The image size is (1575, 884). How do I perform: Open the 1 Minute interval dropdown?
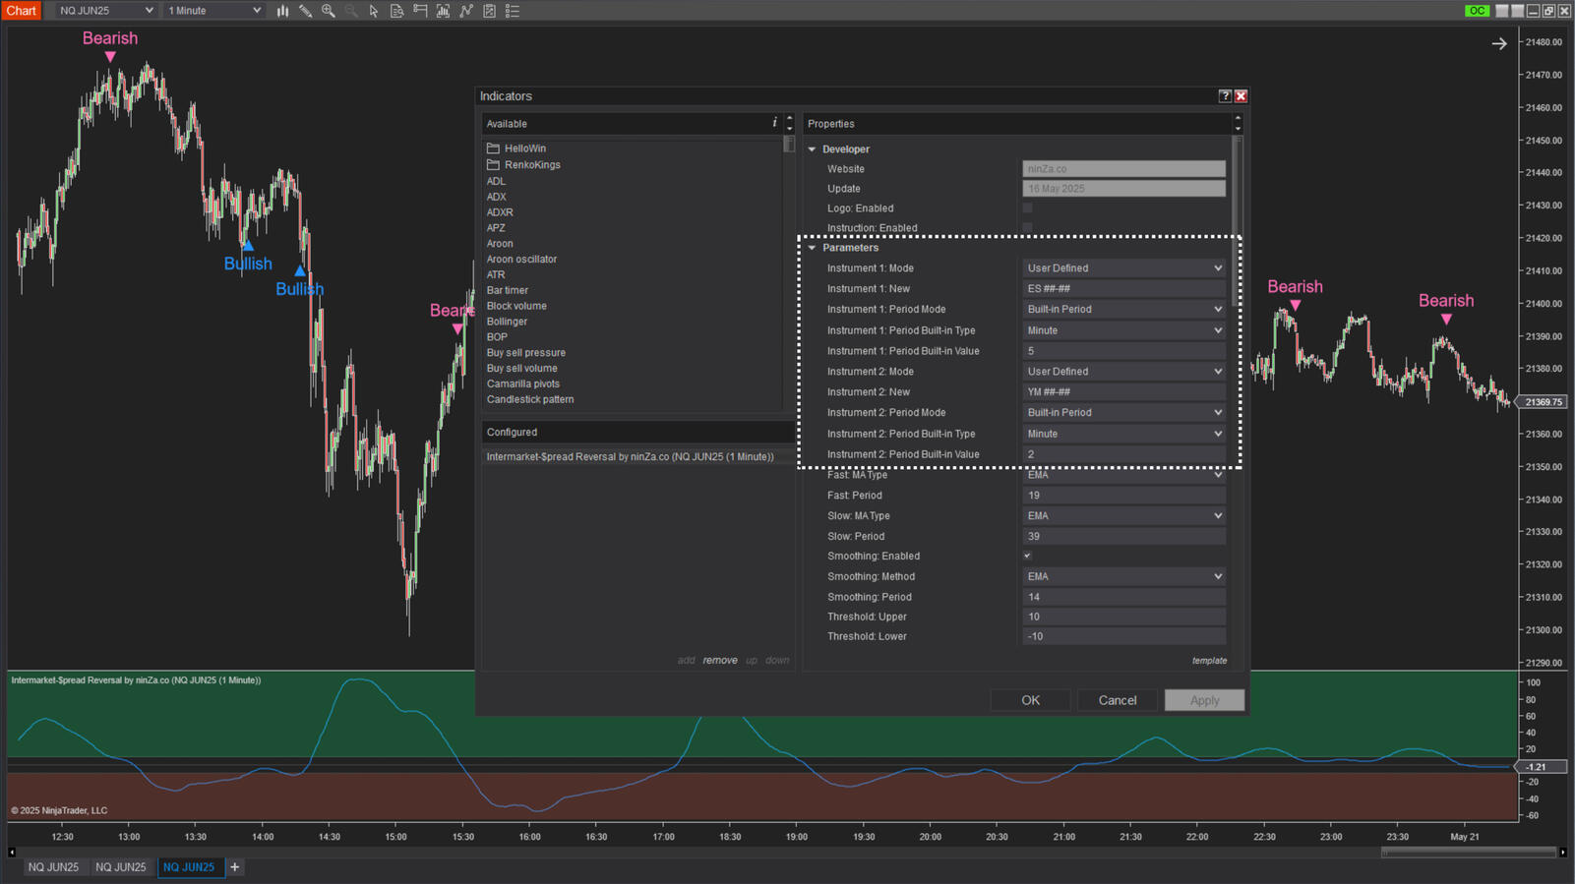[x=213, y=11]
